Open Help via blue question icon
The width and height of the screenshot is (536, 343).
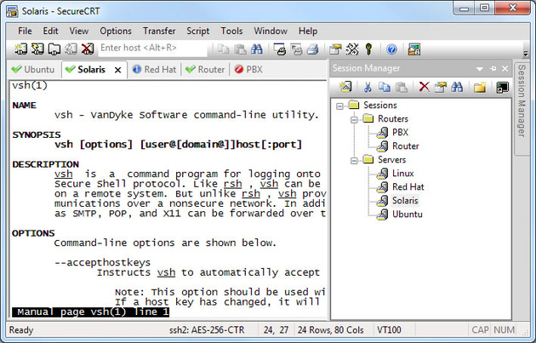(391, 49)
